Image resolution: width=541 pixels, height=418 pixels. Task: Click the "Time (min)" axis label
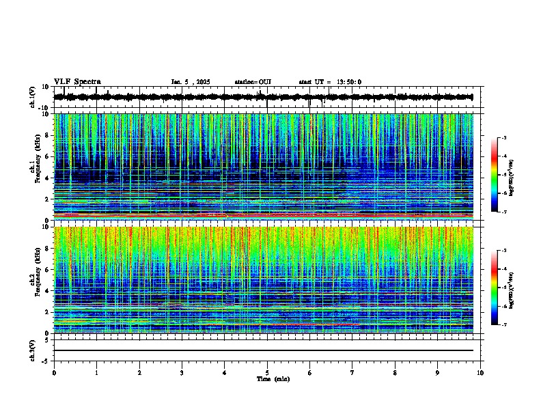(273, 379)
